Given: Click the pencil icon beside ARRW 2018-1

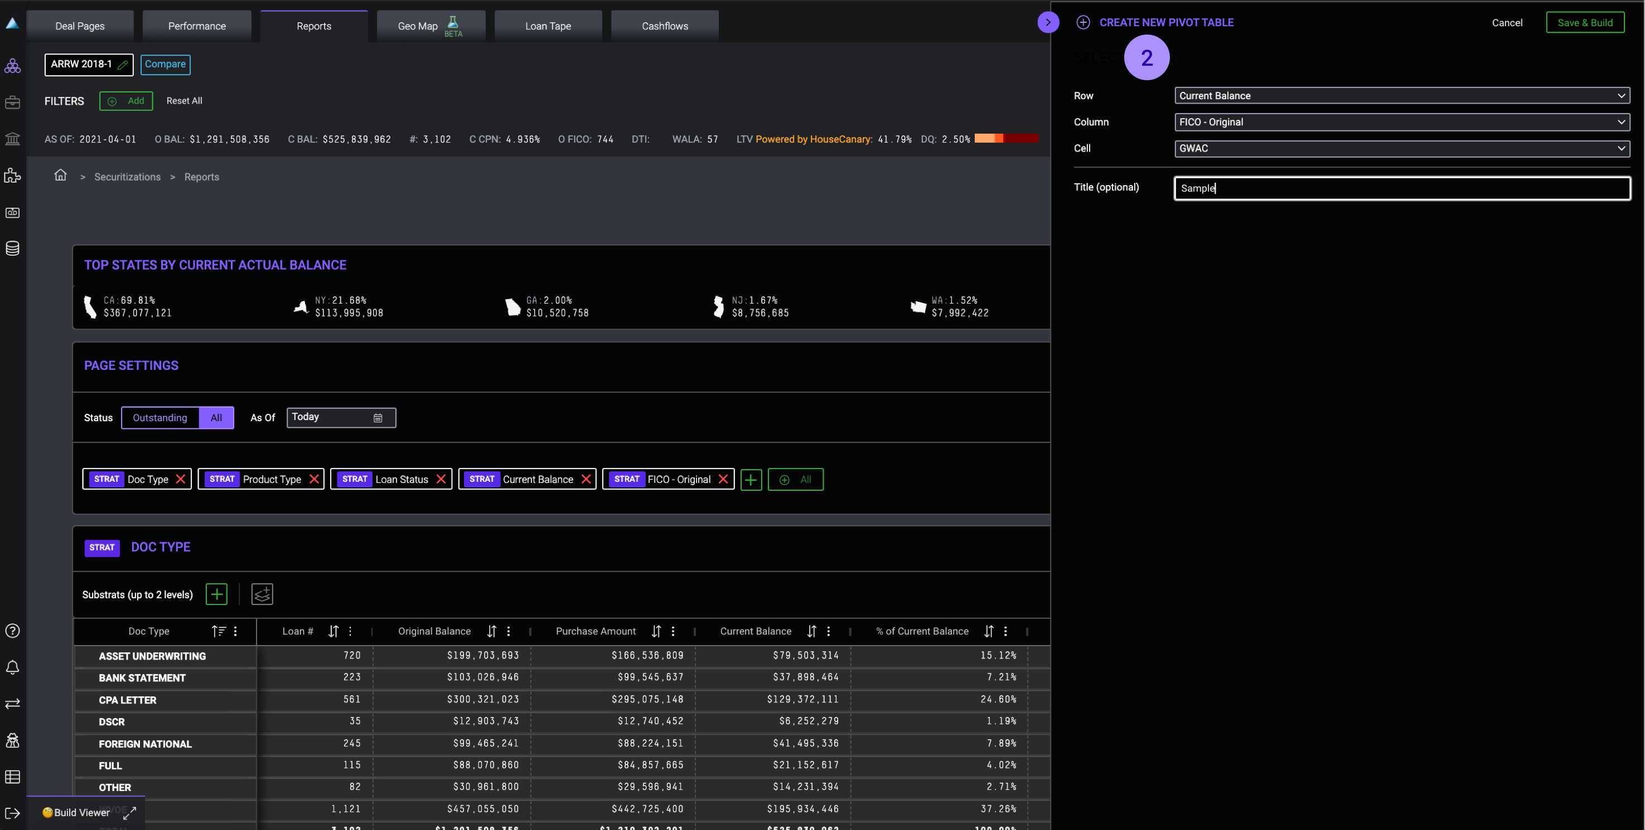Looking at the screenshot, I should pos(123,65).
